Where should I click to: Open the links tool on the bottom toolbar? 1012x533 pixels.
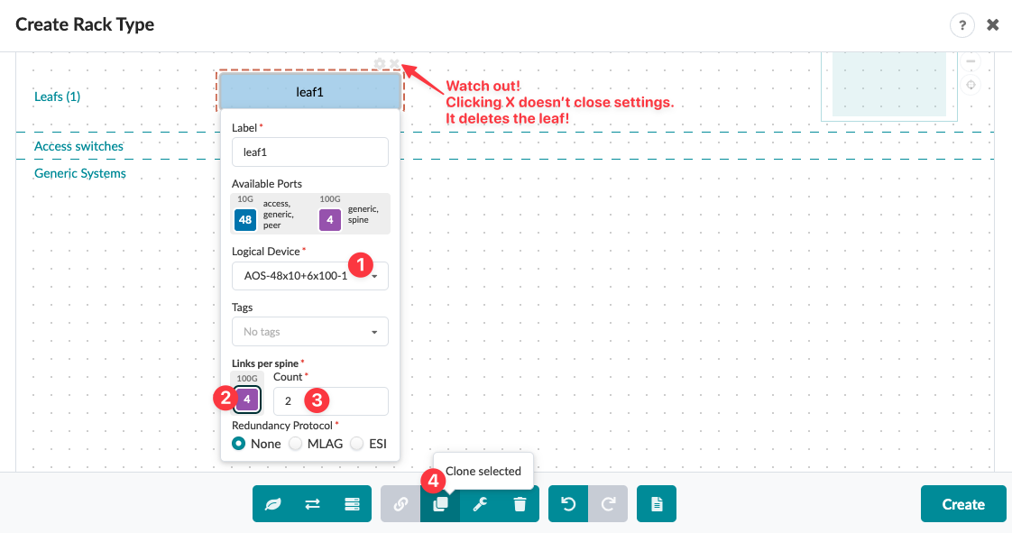pyautogui.click(x=400, y=504)
